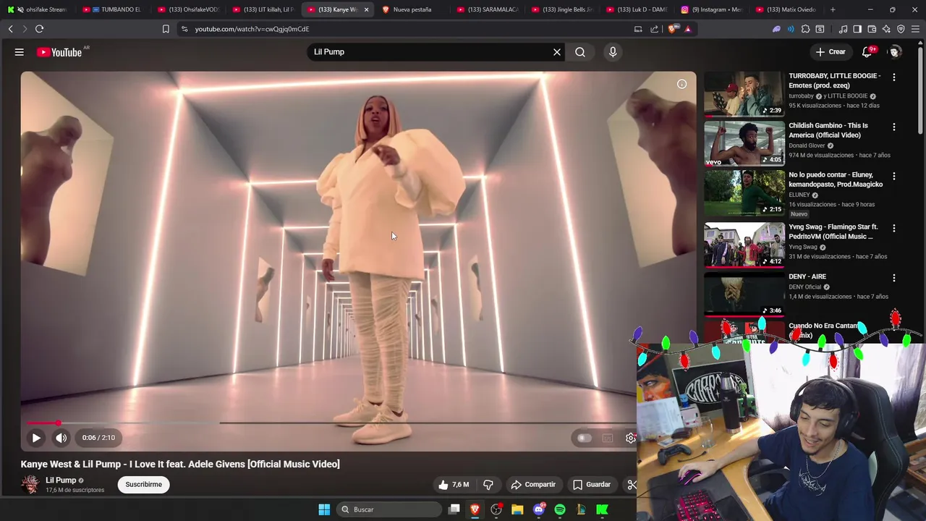926x521 pixels.
Task: Toggle autoplay switch in player
Action: tap(584, 438)
